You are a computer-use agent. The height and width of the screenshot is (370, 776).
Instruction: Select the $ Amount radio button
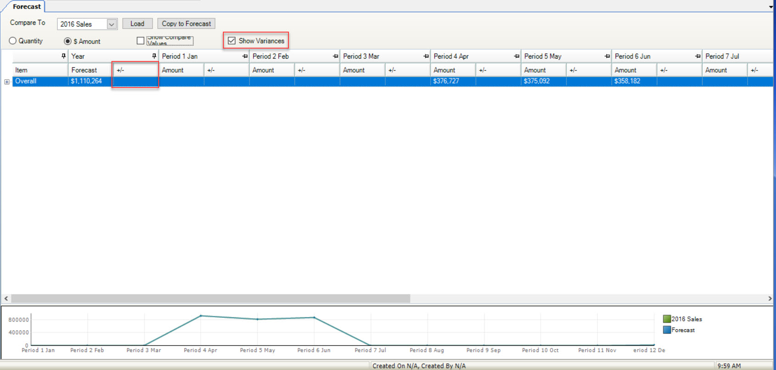pos(67,41)
